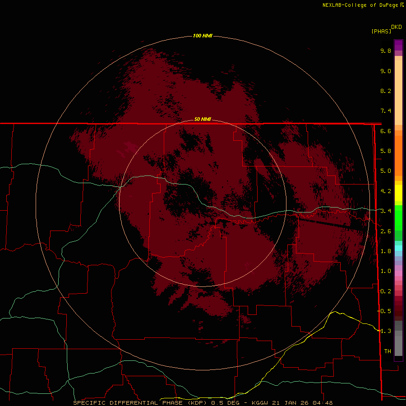The image size is (406, 406).
Task: Click the 1.8 value on color scale
Action: (386, 251)
